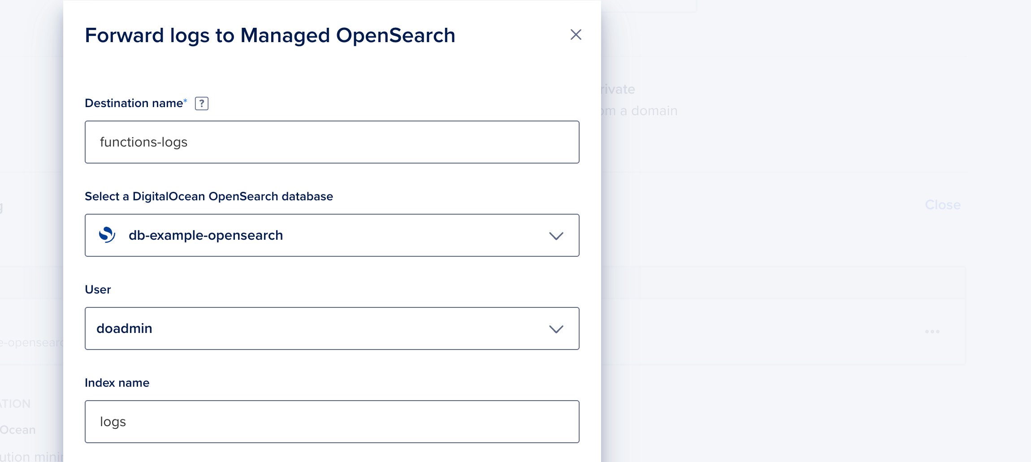Screen dimensions: 1031x462
Task: Click the X to dismiss the dialog
Action: click(575, 35)
